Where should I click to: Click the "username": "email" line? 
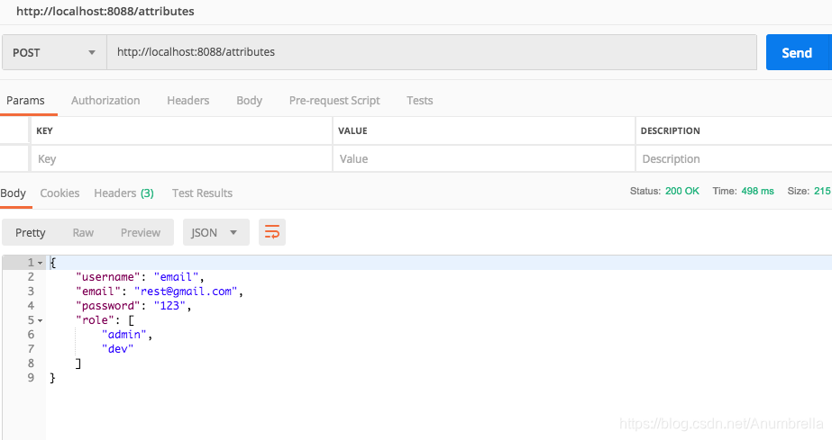pos(140,277)
